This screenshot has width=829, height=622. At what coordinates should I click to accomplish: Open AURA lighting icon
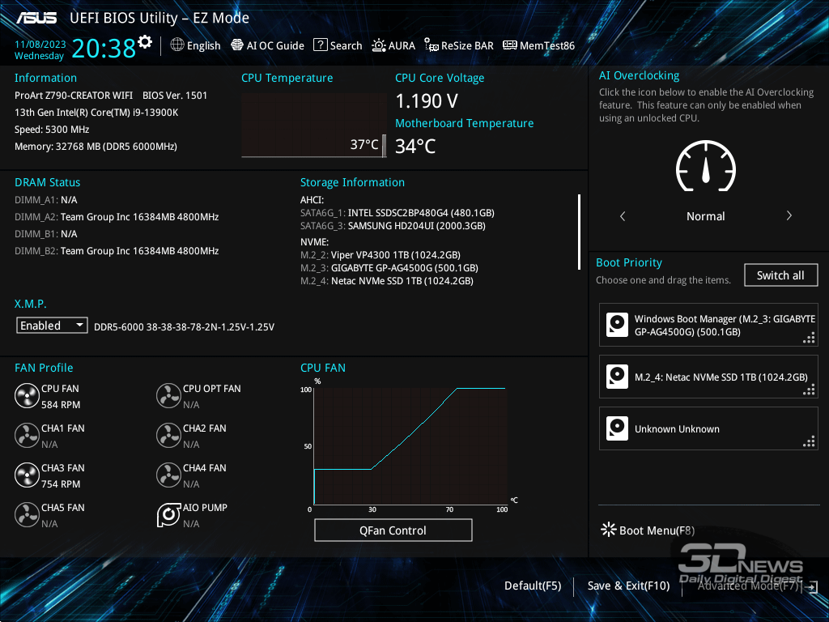click(x=379, y=45)
